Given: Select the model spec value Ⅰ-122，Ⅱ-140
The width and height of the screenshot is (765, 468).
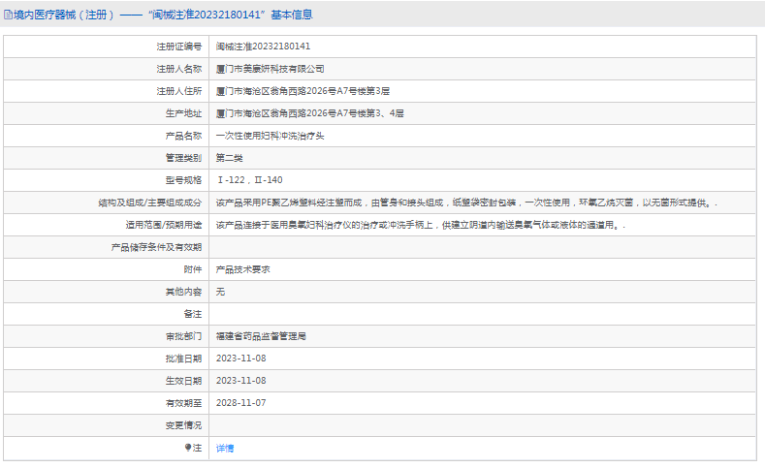Looking at the screenshot, I should [x=249, y=180].
